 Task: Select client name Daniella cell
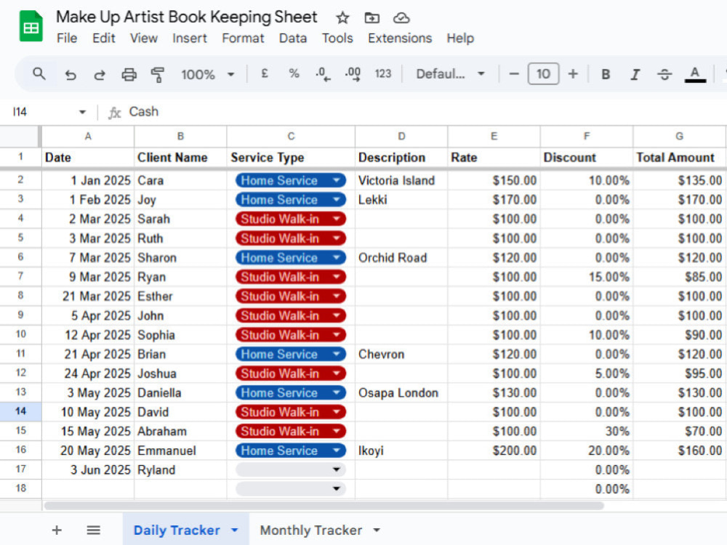point(180,392)
